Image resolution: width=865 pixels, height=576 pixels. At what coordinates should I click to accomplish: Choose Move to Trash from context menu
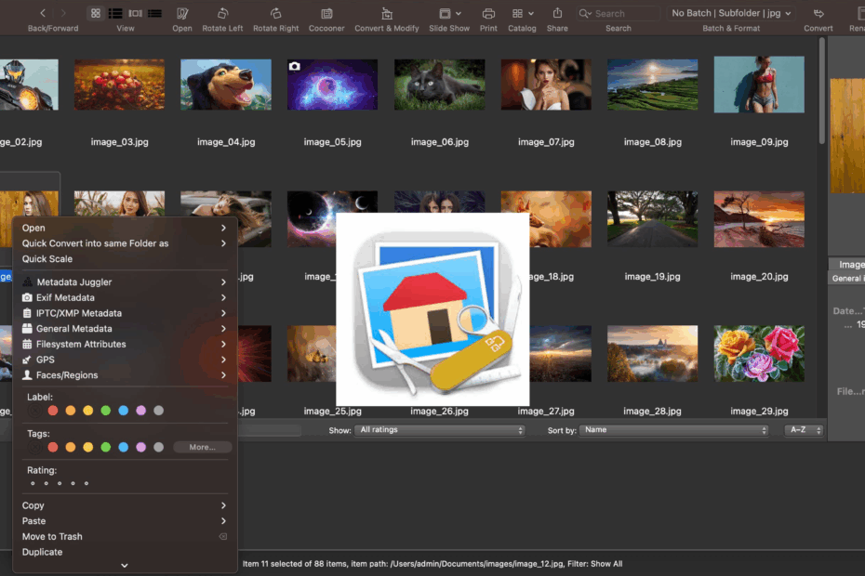click(x=52, y=537)
